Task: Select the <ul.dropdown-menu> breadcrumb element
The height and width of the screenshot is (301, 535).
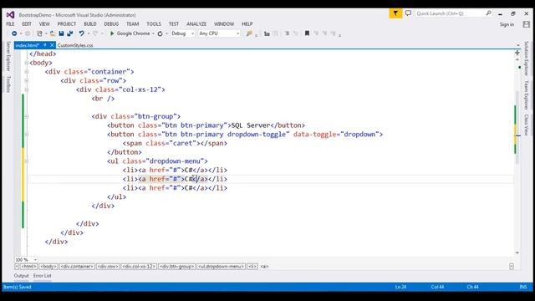Action: (221, 266)
